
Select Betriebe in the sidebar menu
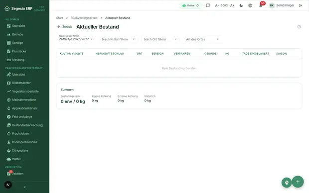[x=18, y=34]
